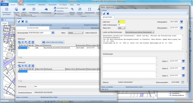Select the Eingabedaten tab
The width and height of the screenshot is (193, 103).
click(x=108, y=17)
